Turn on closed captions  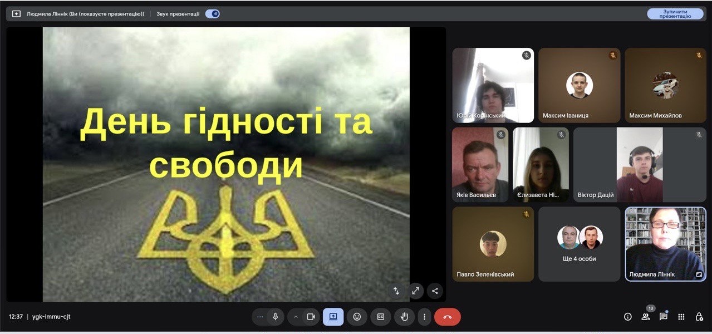click(x=381, y=317)
